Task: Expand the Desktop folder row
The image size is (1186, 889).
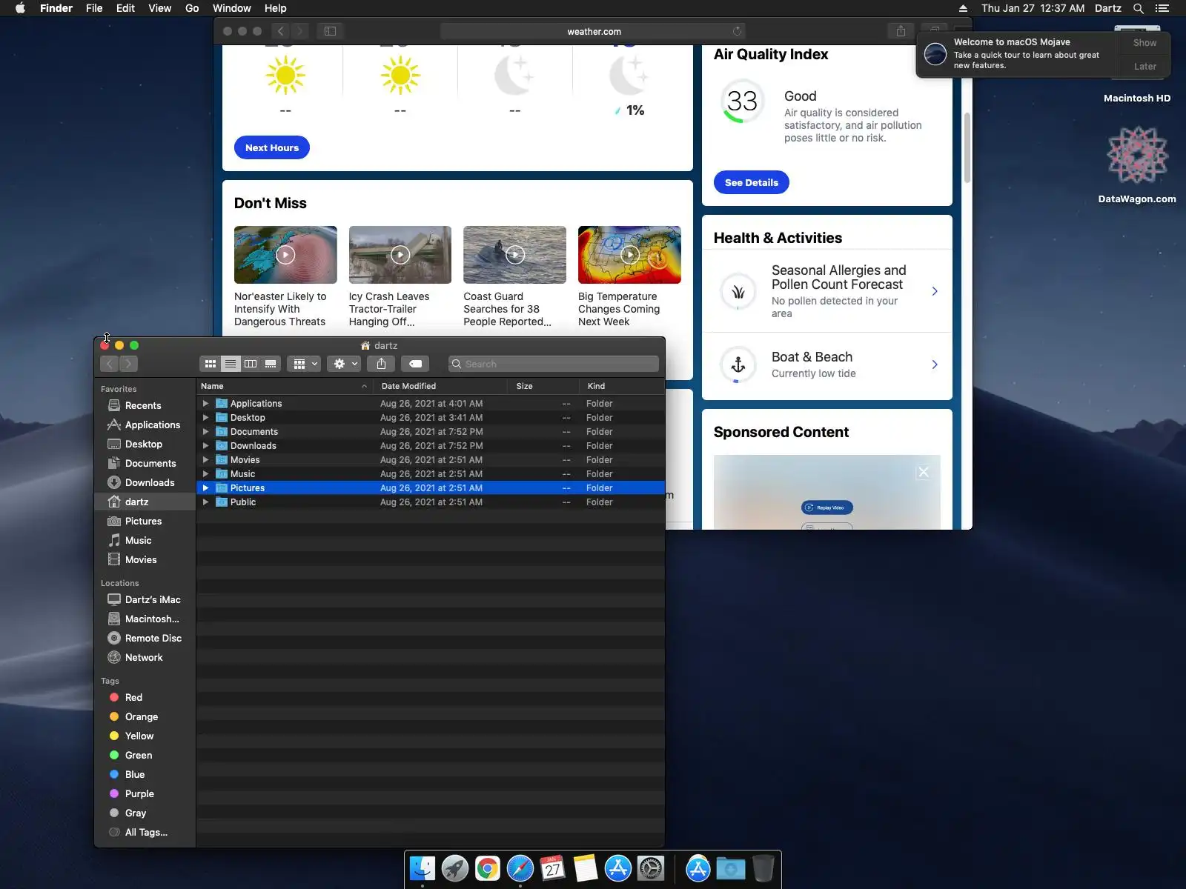Action: coord(205,418)
